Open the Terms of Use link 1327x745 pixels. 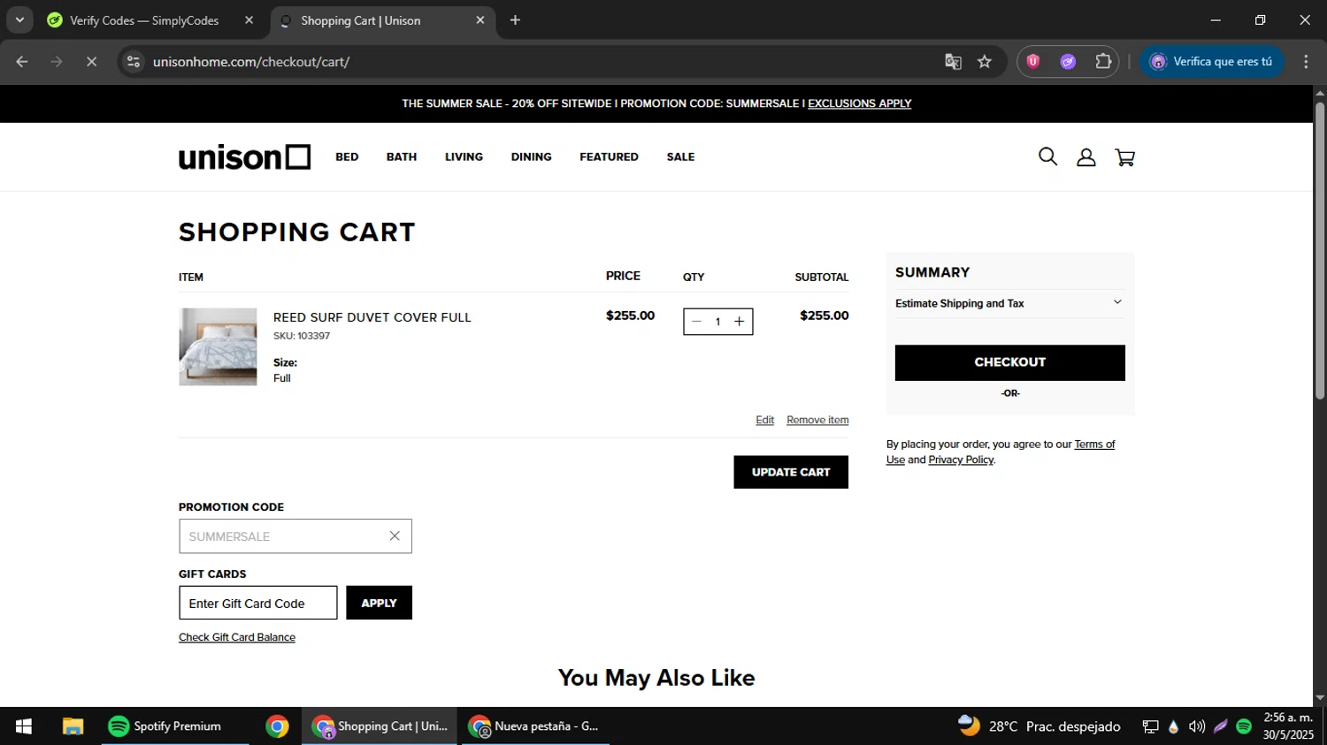(x=1094, y=445)
